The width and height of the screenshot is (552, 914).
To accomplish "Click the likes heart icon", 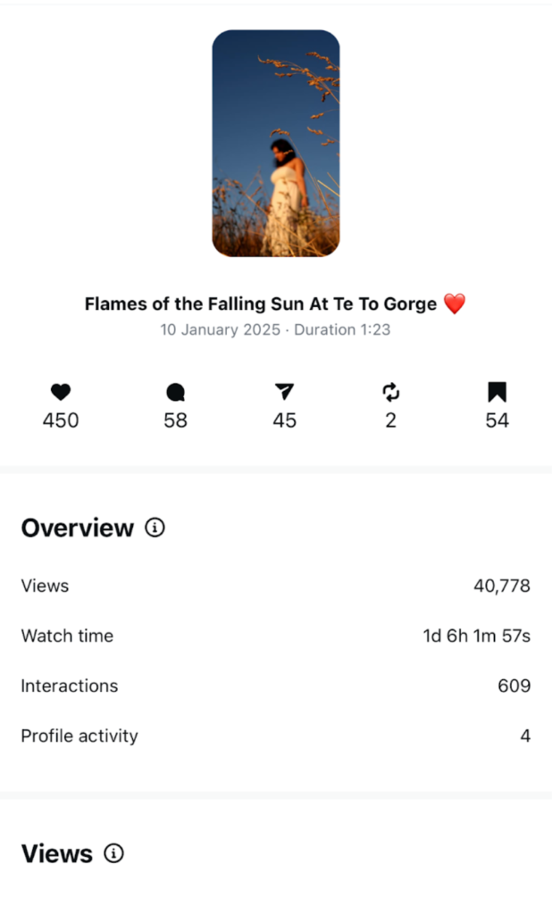I will tap(61, 392).
